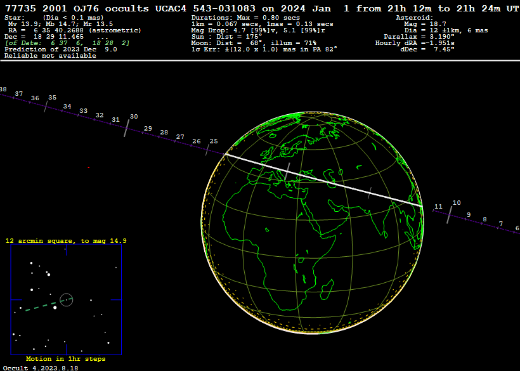Click the minute marker labeled 8
The width and height of the screenshot is (520, 371).
tap(485, 219)
